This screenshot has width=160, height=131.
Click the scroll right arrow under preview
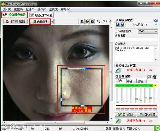(107, 123)
